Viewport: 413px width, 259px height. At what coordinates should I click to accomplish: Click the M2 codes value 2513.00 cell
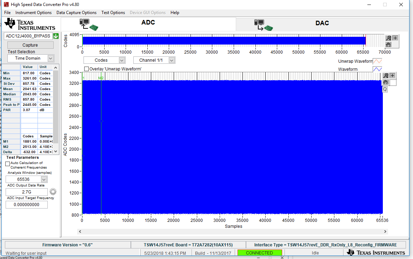[29, 147]
